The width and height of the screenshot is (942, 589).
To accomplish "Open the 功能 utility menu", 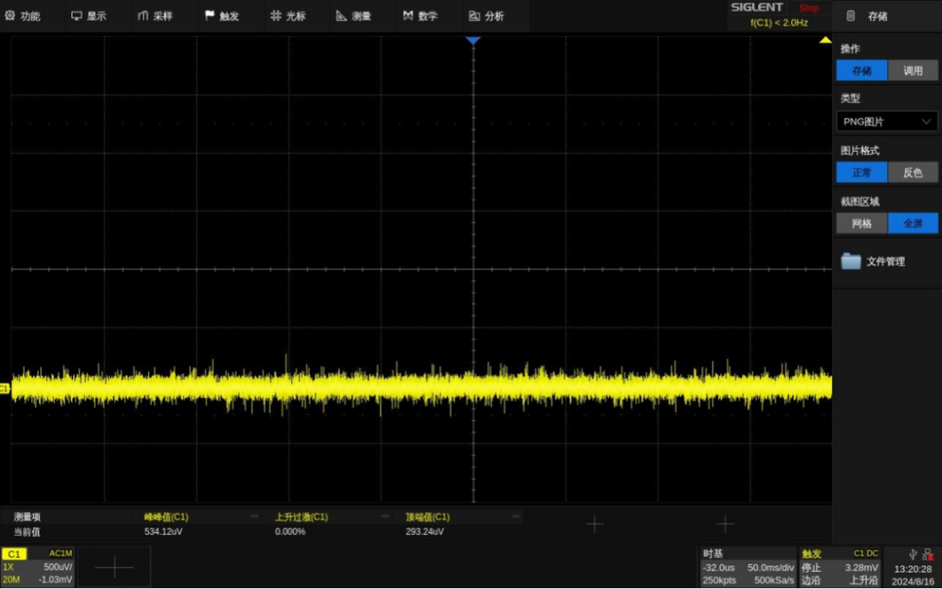I will (23, 17).
